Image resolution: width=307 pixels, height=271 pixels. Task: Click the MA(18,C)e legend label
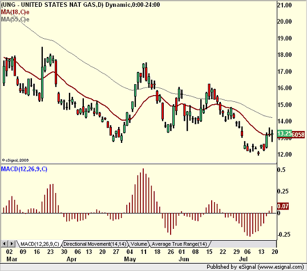15,12
